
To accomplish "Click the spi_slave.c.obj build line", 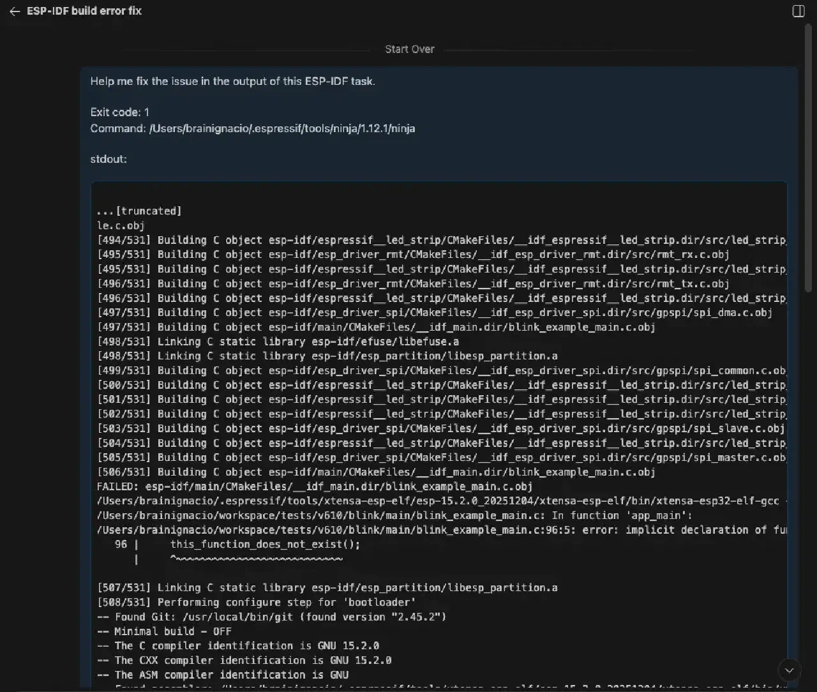I will [441, 429].
